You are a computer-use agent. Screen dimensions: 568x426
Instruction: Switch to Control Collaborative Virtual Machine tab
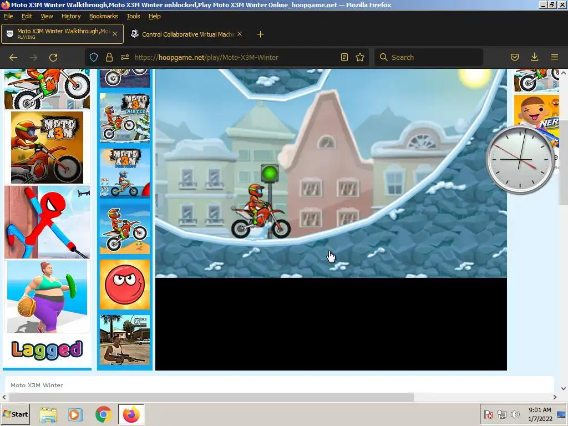[186, 34]
